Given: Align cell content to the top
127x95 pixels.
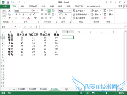Looking at the screenshot, I should click(42, 11).
